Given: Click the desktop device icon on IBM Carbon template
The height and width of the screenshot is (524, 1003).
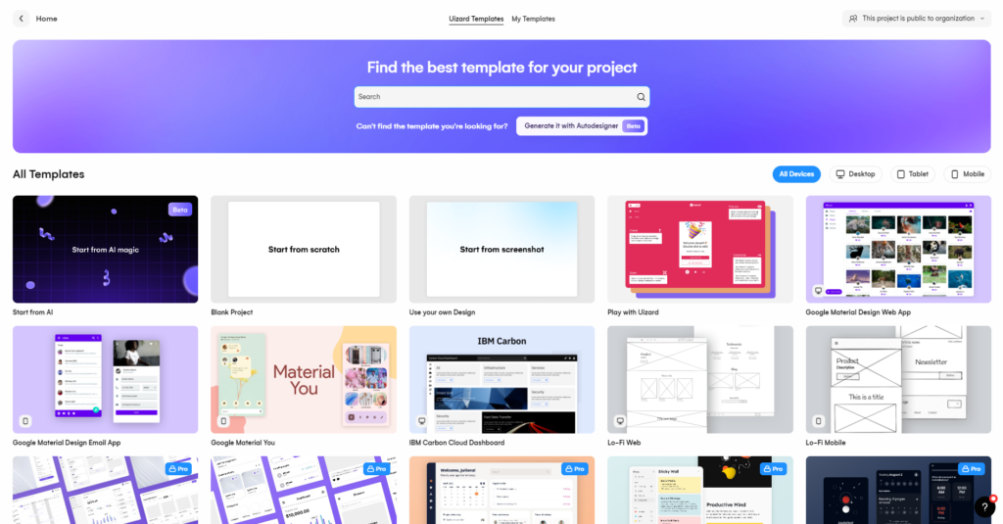Looking at the screenshot, I should click(x=422, y=421).
